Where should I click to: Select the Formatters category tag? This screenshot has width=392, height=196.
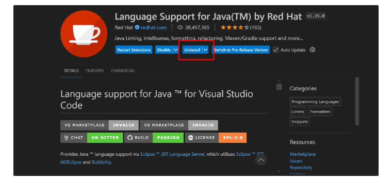tap(320, 111)
